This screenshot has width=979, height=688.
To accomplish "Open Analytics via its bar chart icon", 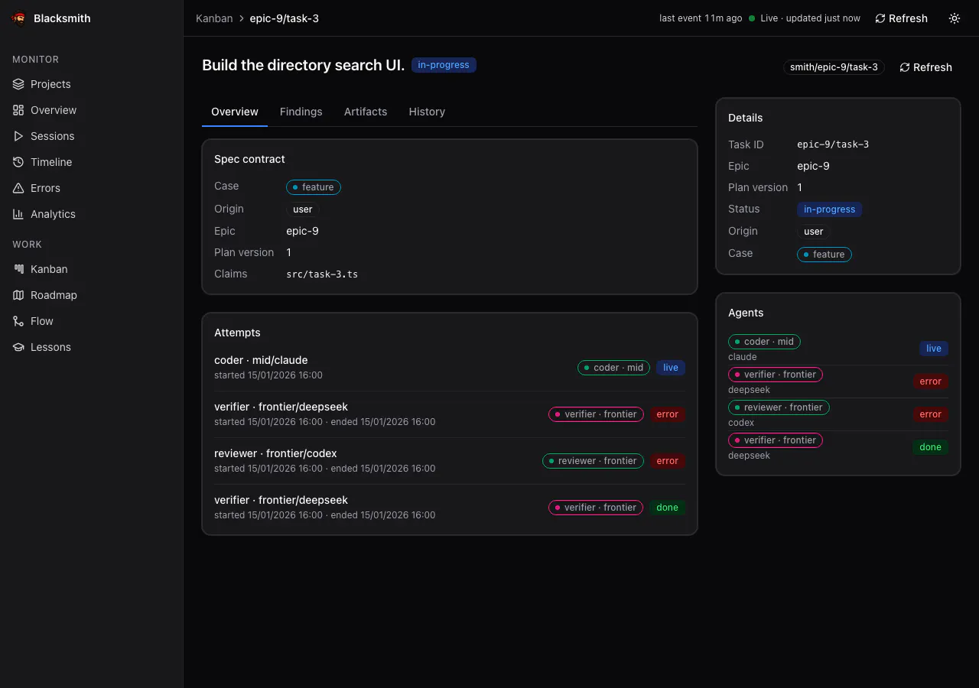I will point(18,214).
